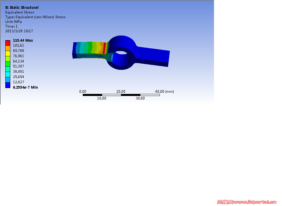282x206 pixels.
Task: Click the red maximum stress zone on model
Action: (104, 48)
